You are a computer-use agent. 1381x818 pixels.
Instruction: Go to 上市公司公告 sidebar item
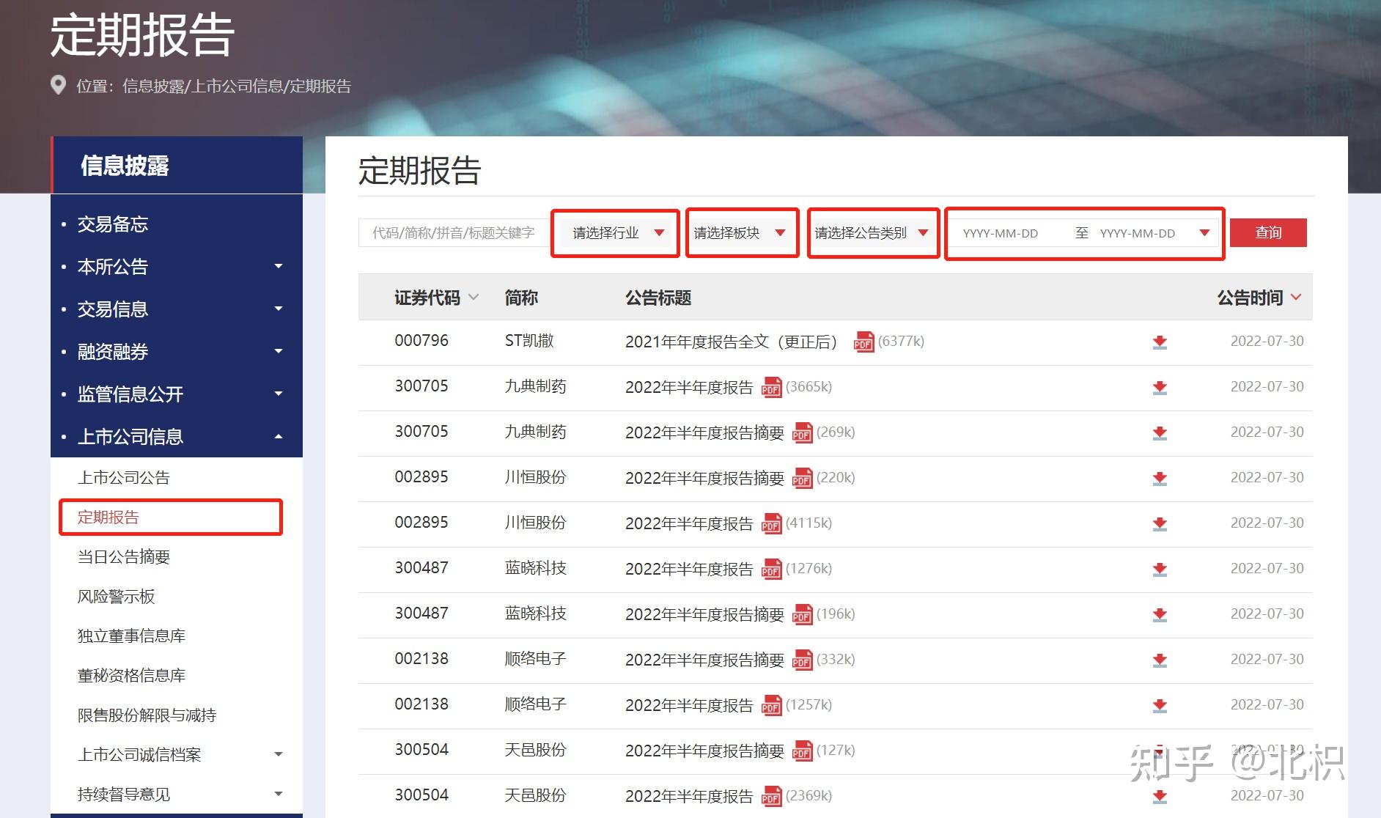[124, 477]
